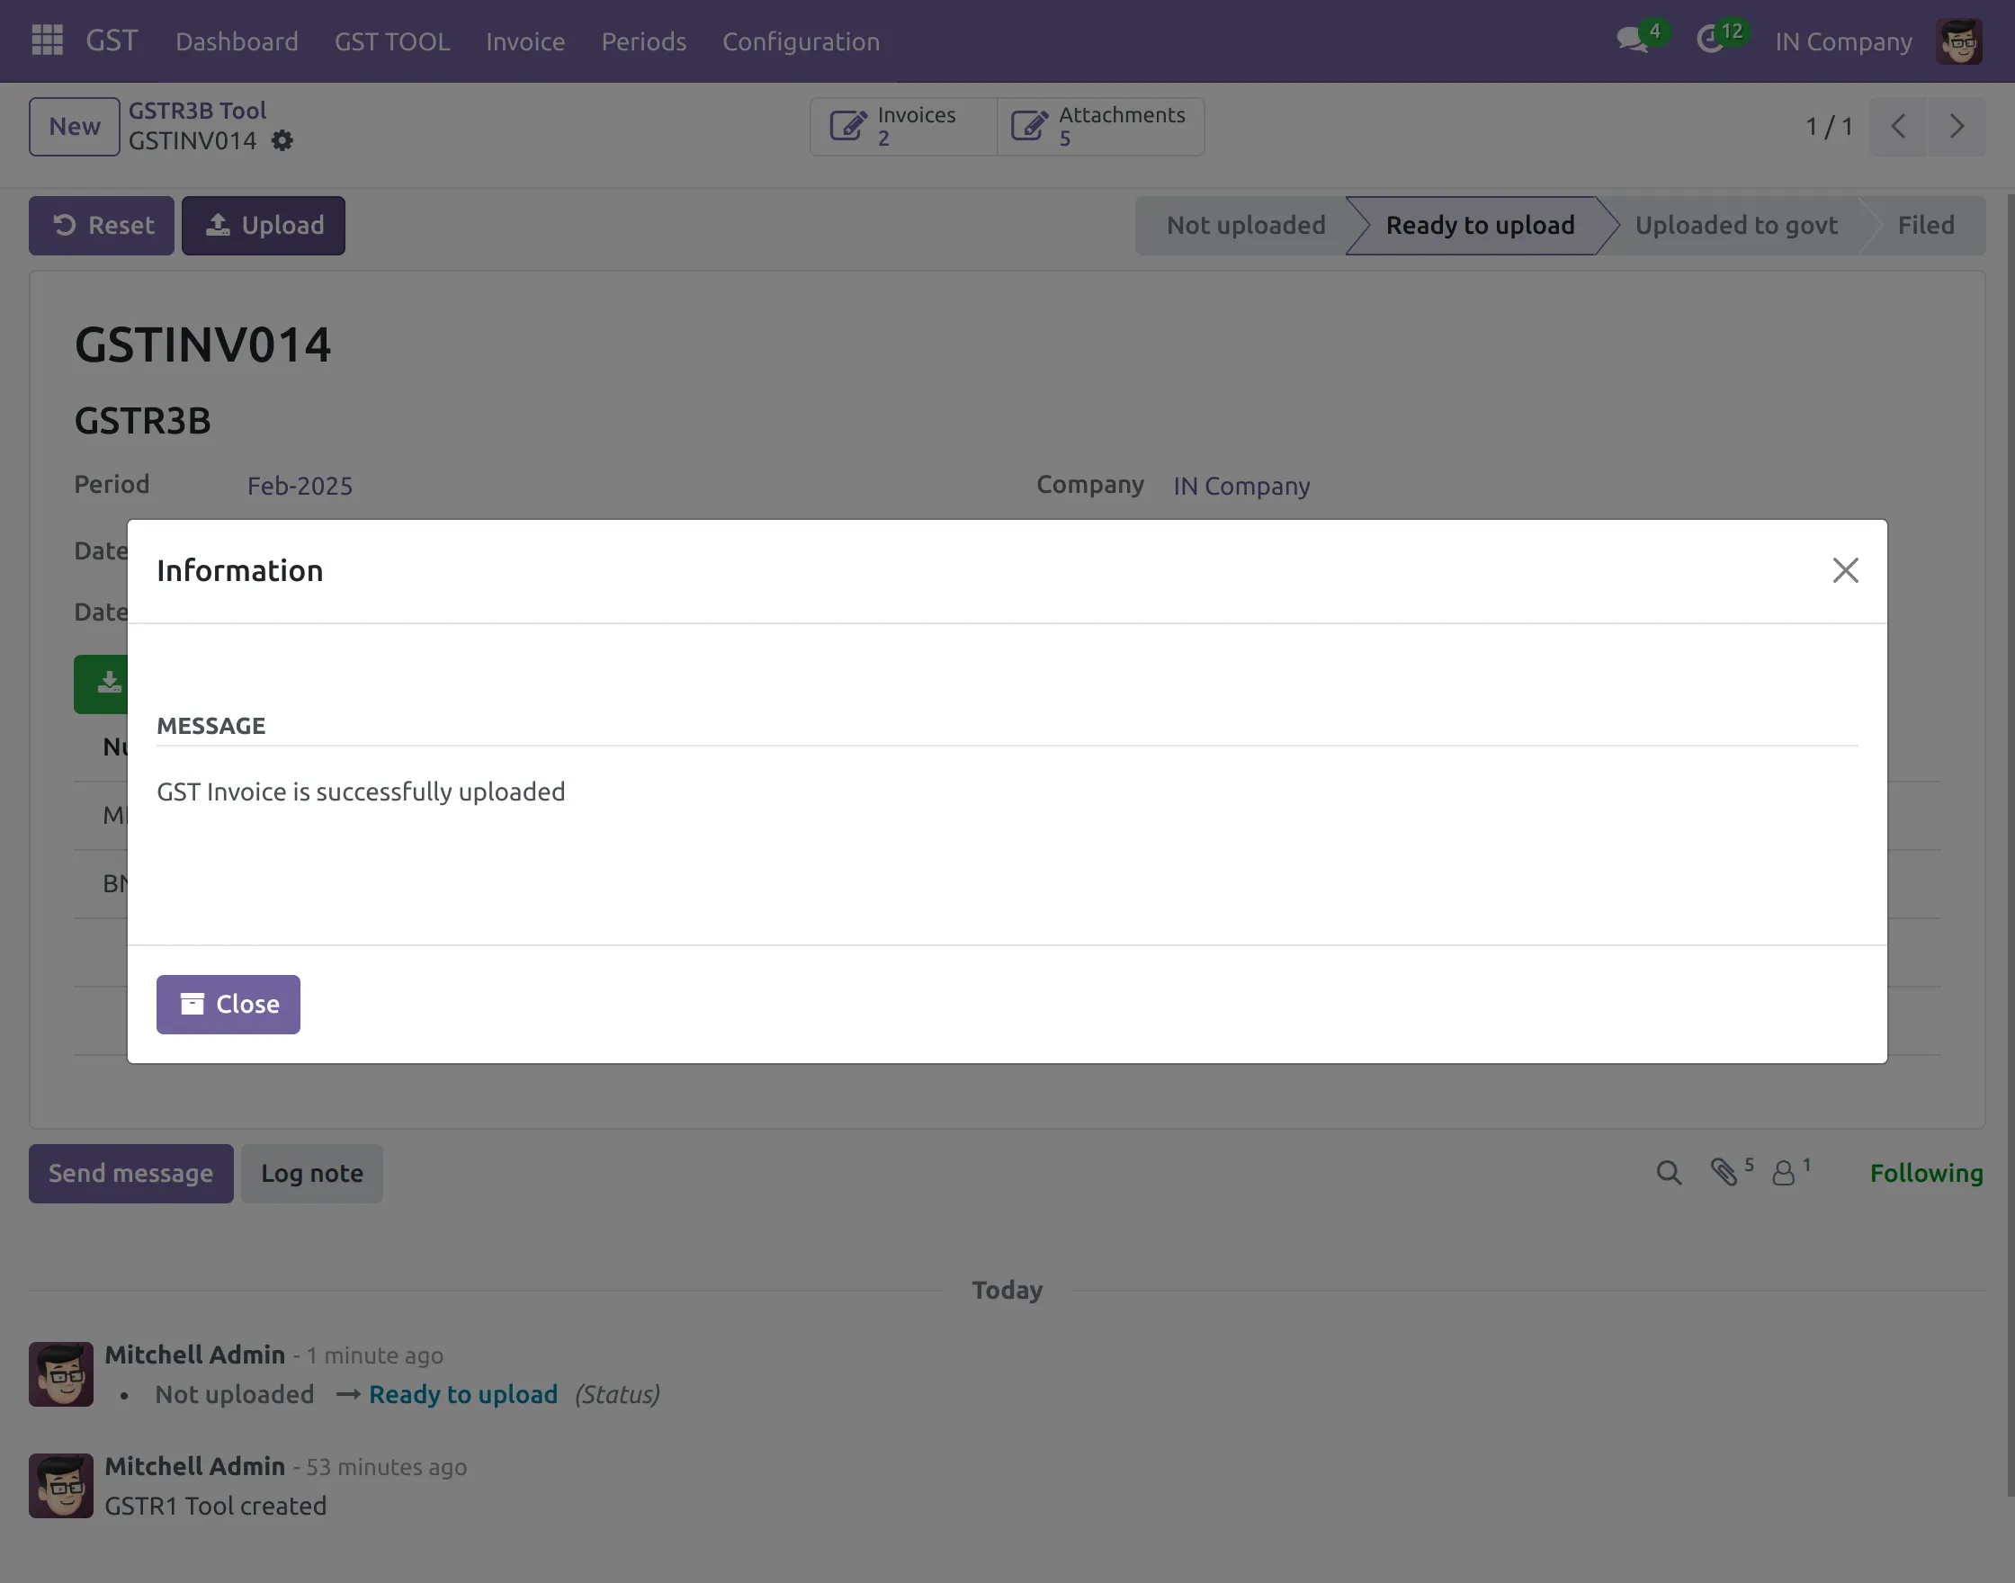Screen dimensions: 2015x1583
Task: Follow the Ready to upload link in the log
Action: pyautogui.click(x=462, y=1394)
